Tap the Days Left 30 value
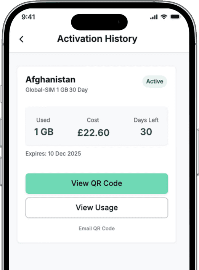 point(146,132)
